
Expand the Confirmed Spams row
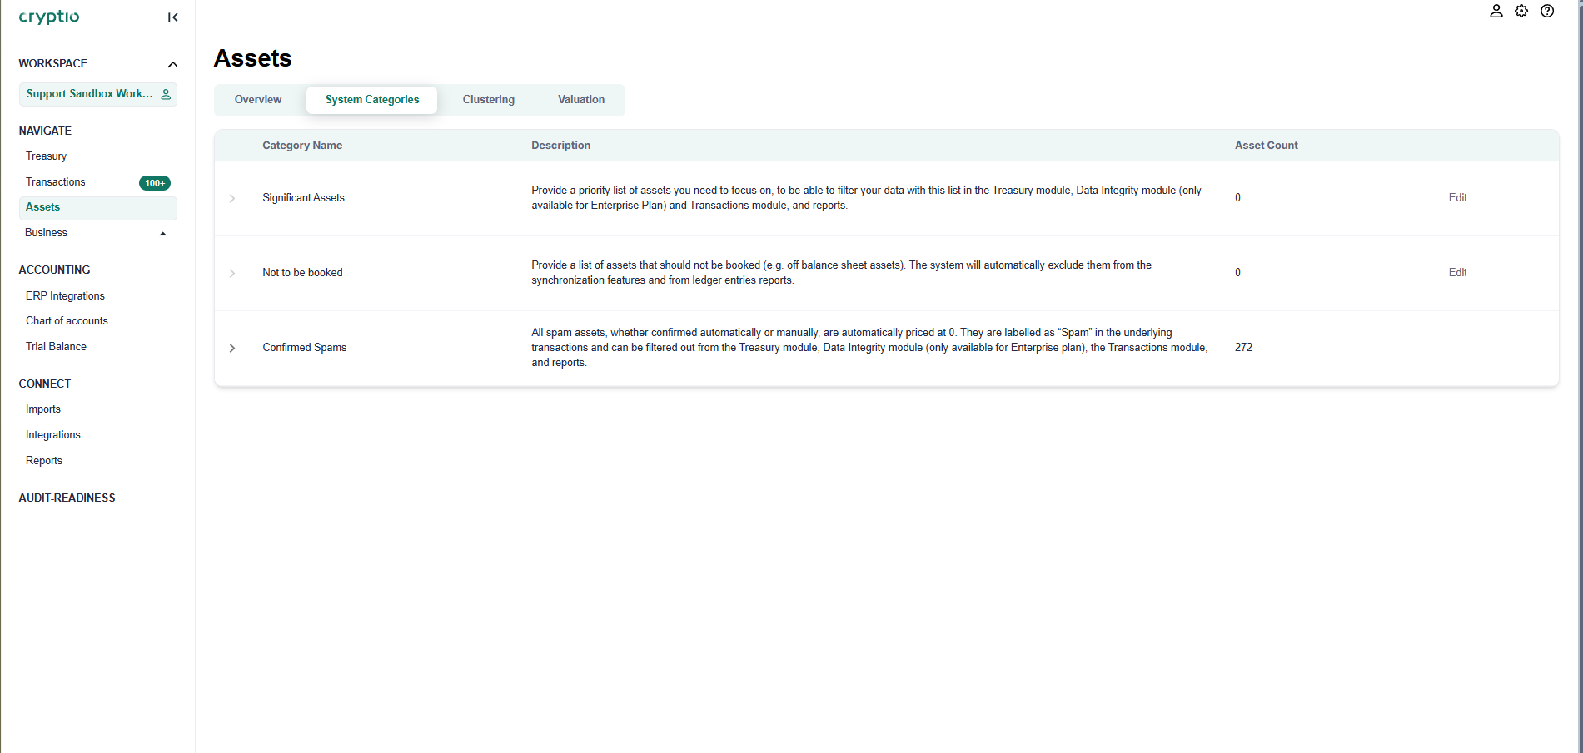click(232, 348)
